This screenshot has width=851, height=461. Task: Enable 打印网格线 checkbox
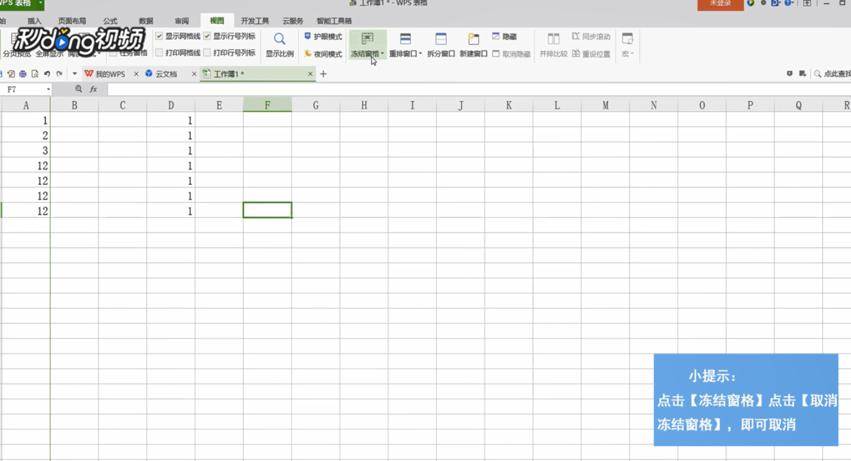click(159, 53)
